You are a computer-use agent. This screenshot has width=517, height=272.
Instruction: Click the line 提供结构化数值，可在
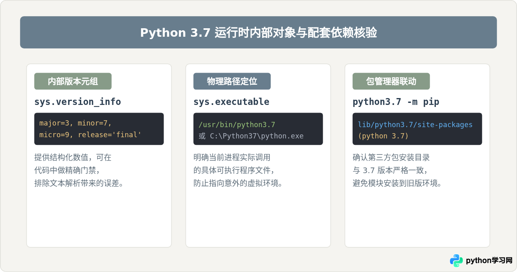73,157
